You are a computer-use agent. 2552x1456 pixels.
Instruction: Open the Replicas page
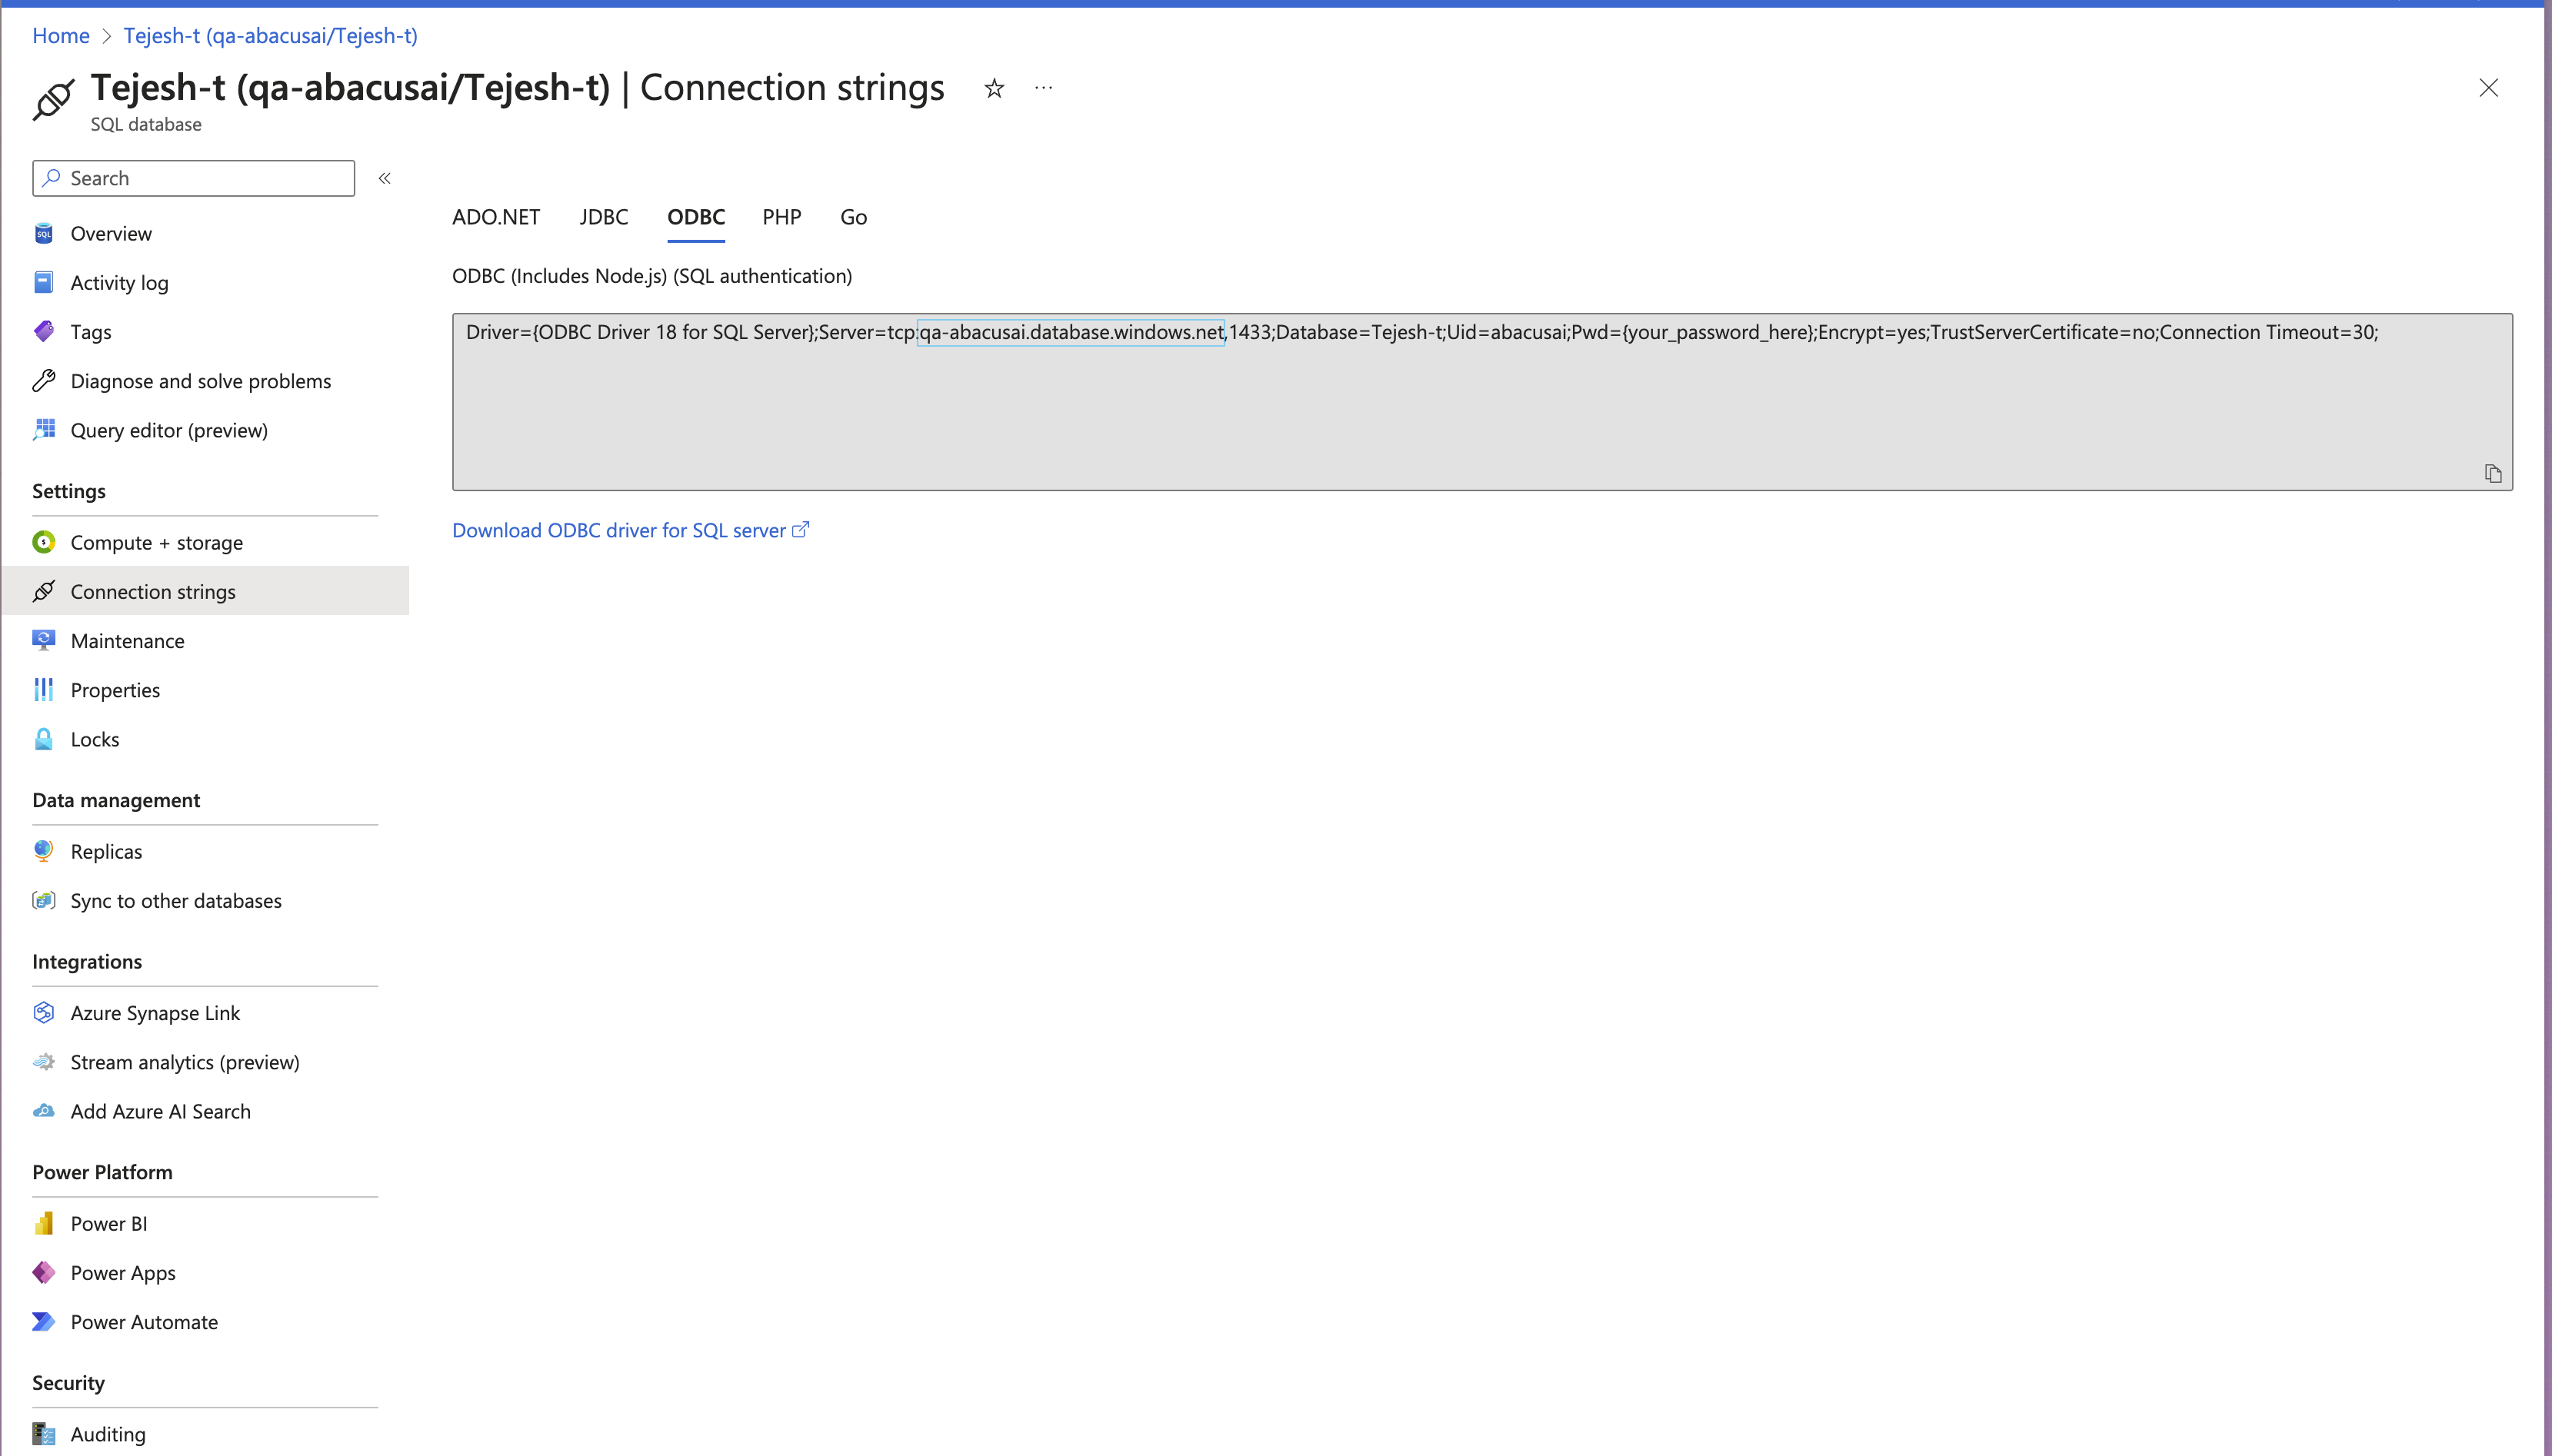[x=107, y=851]
